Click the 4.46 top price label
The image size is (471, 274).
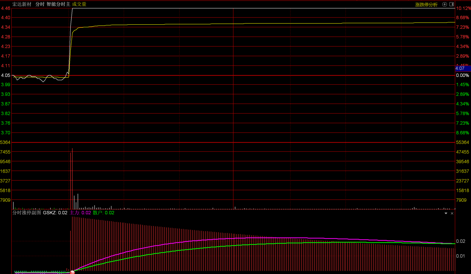coord(6,8)
